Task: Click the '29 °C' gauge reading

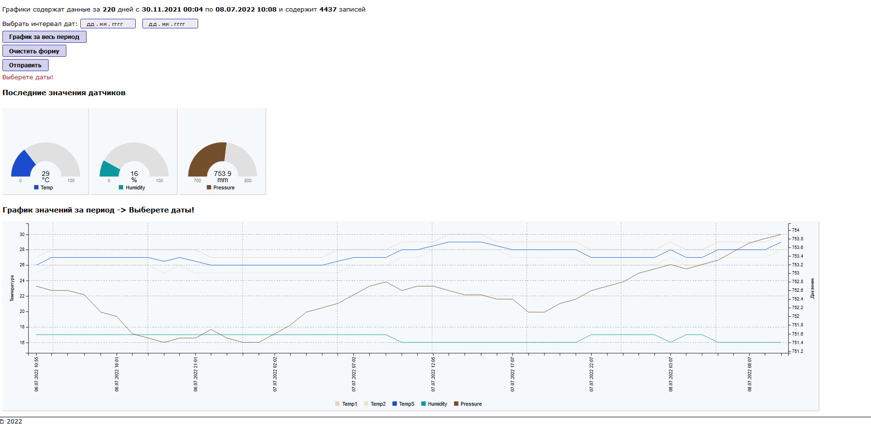Action: (46, 176)
